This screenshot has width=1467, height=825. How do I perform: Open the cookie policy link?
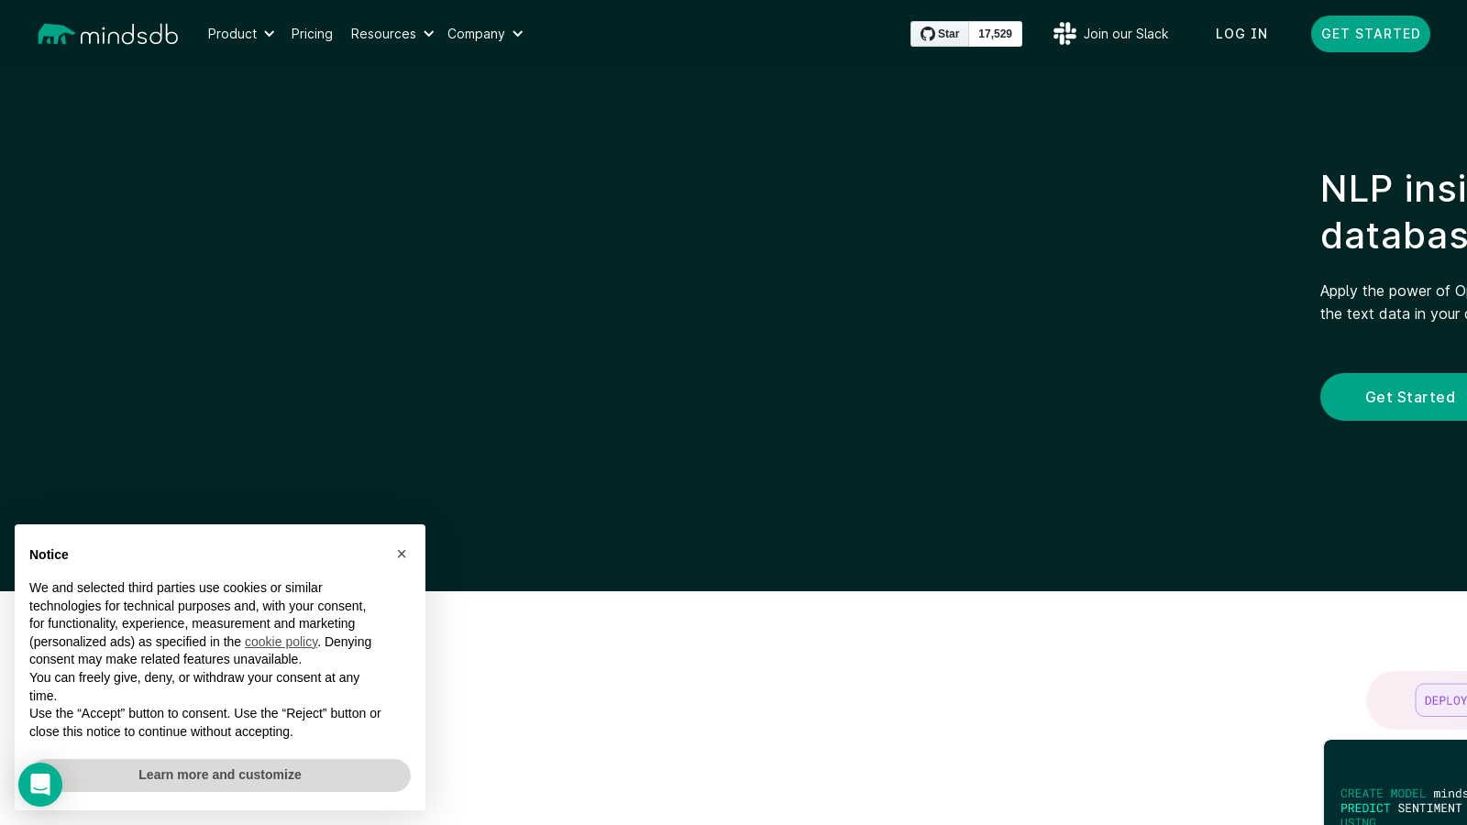pyautogui.click(x=281, y=642)
